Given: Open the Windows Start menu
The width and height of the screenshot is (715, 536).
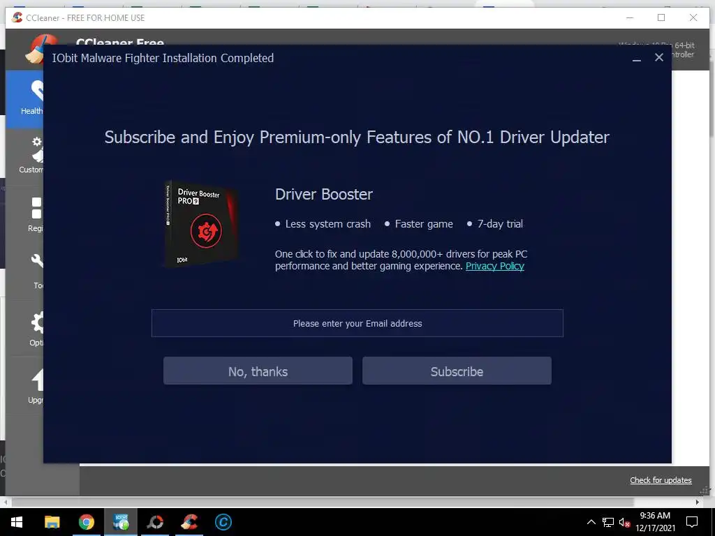Looking at the screenshot, I should 17,522.
